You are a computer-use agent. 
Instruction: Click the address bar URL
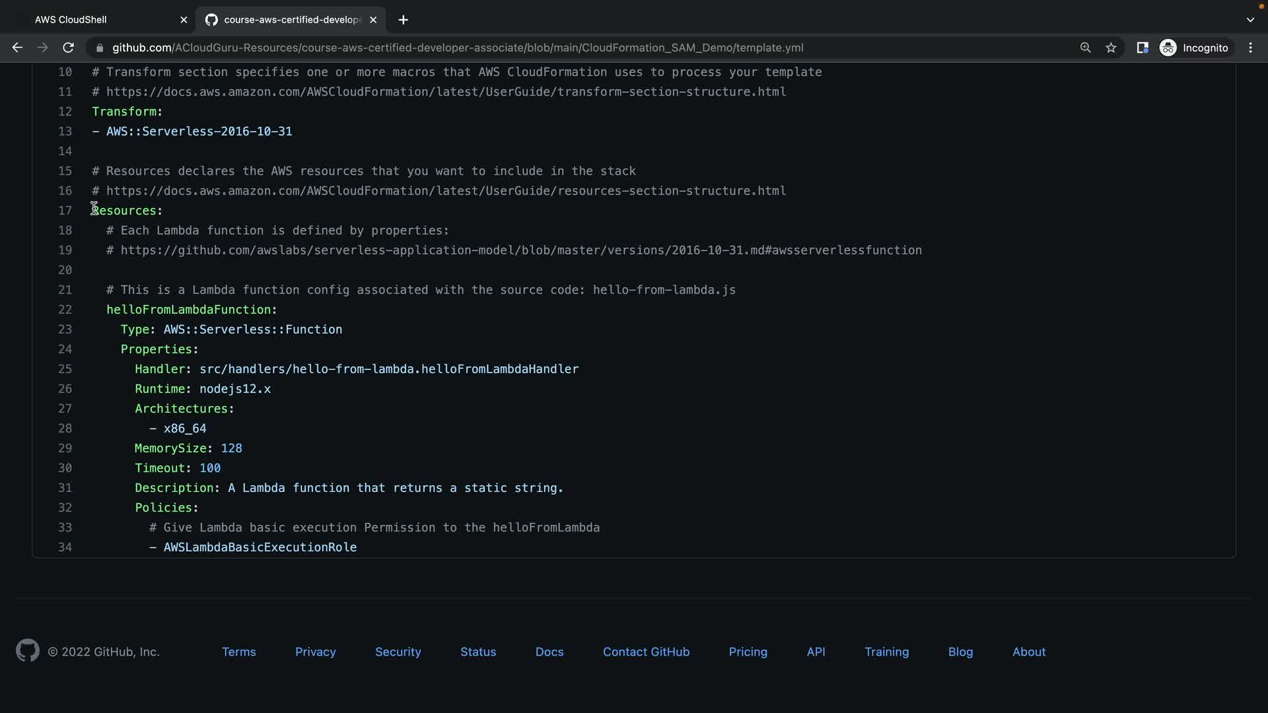click(x=457, y=48)
